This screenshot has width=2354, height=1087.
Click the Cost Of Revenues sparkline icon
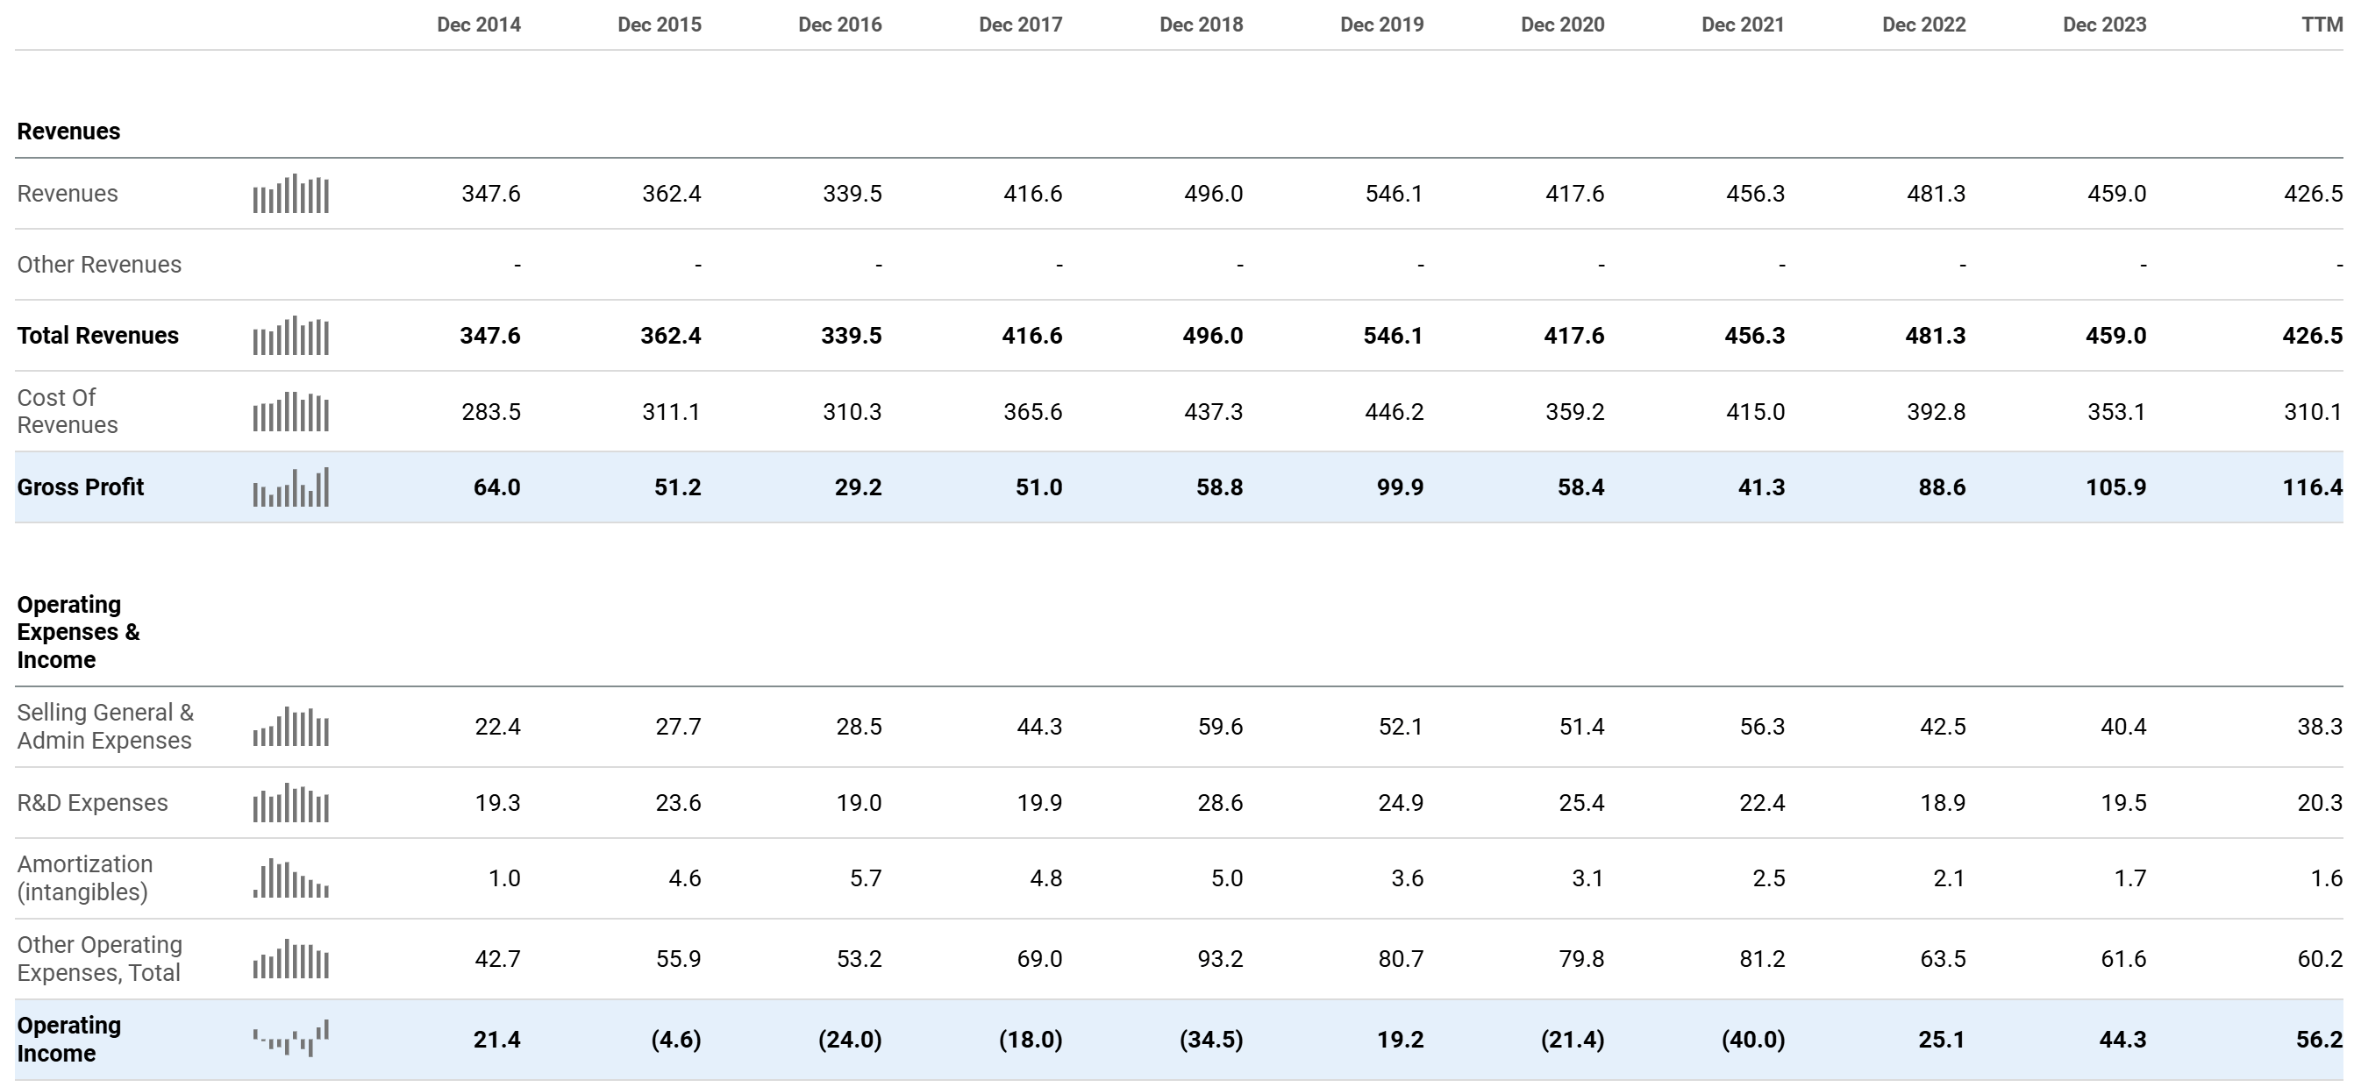click(x=290, y=412)
